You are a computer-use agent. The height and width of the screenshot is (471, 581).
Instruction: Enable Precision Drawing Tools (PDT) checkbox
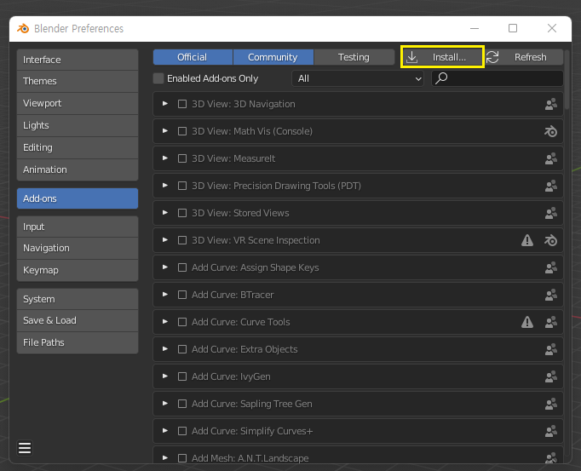point(182,186)
